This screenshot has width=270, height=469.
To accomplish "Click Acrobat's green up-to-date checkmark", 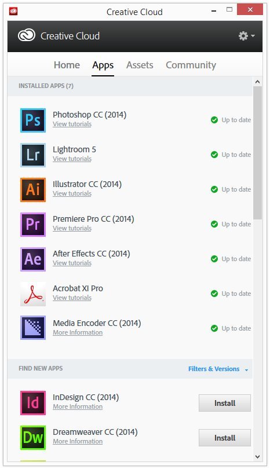I will pos(214,294).
